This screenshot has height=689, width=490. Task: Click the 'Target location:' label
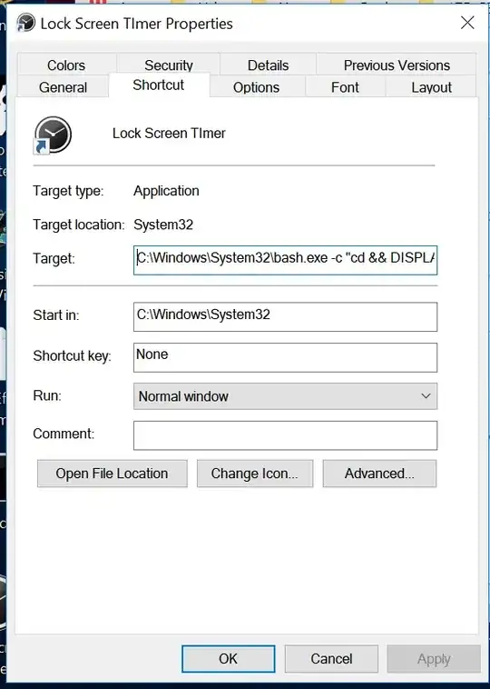point(79,225)
